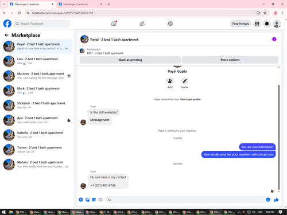The height and width of the screenshot is (215, 287).
Task: Focus the Search Facebook field
Action: 42,24
